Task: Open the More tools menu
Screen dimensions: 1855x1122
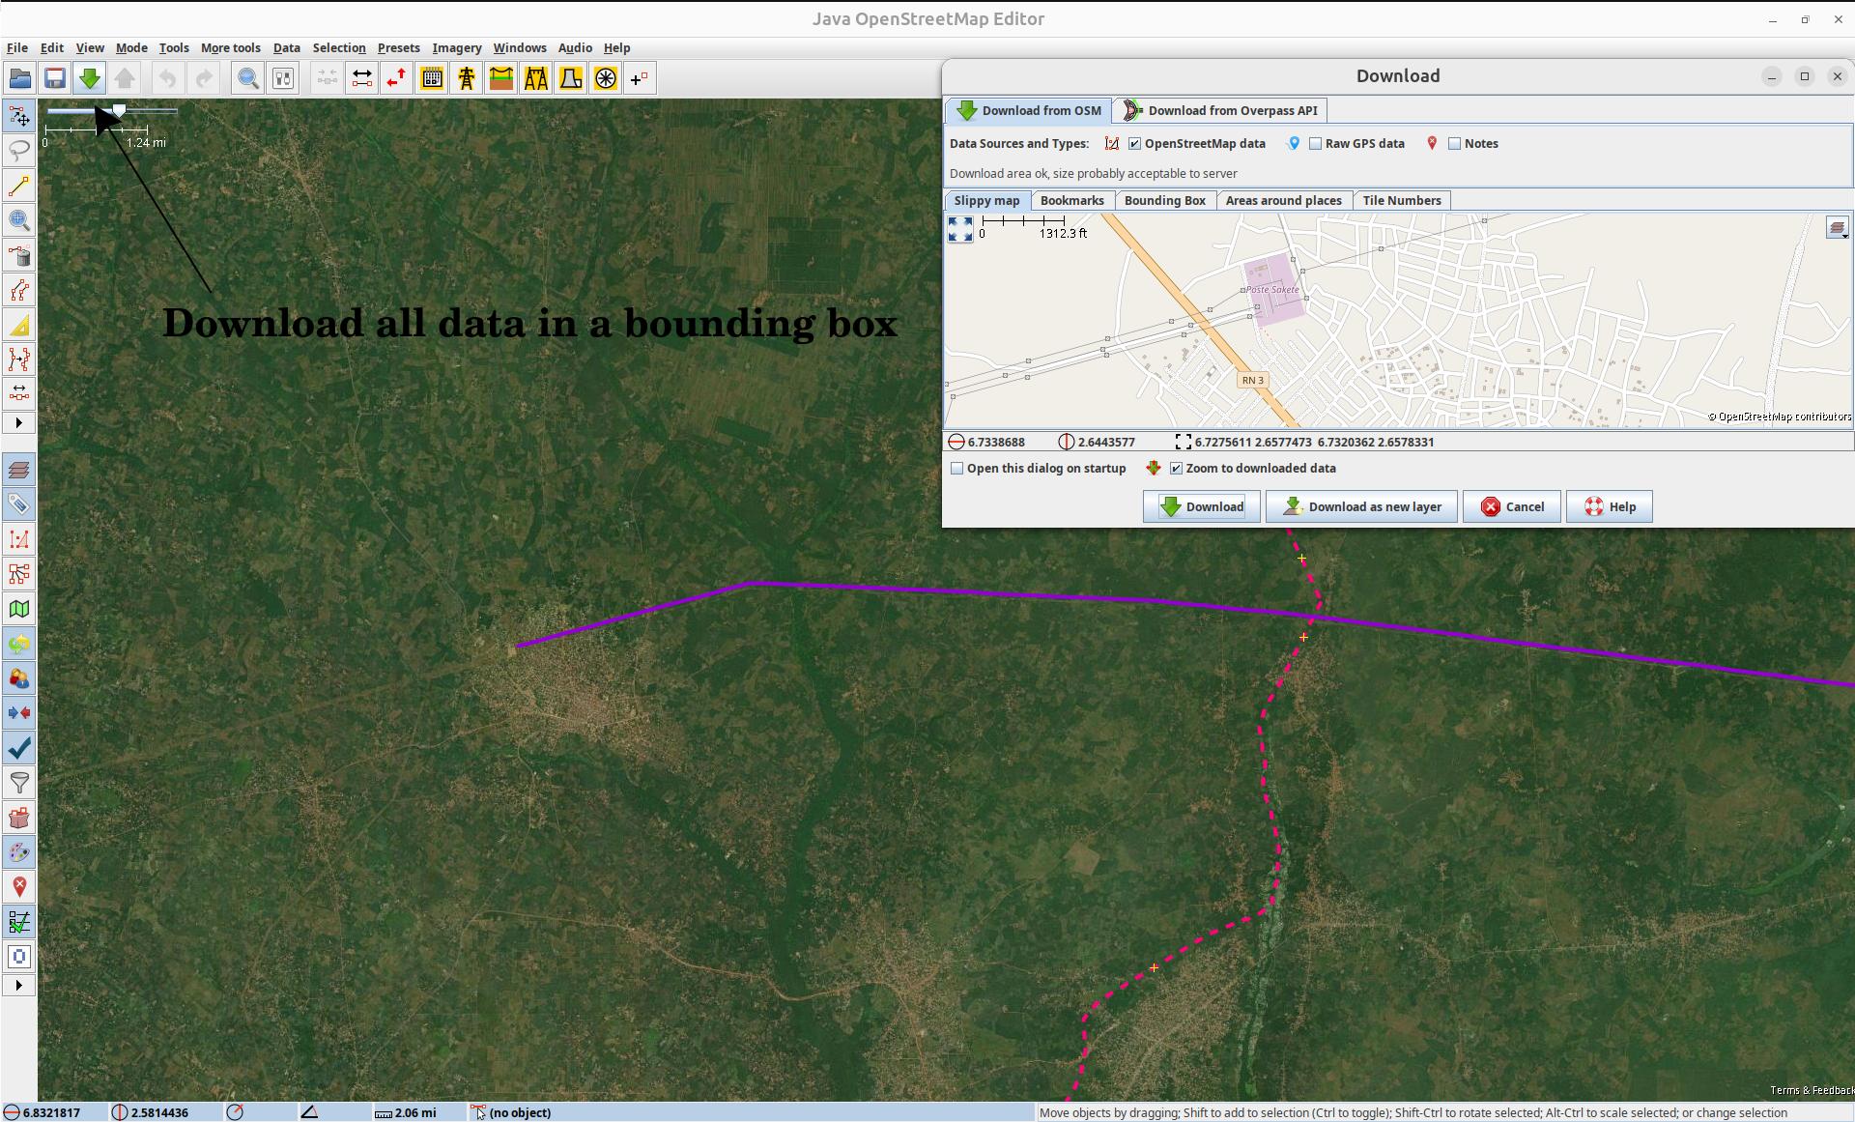Action: pos(230,47)
